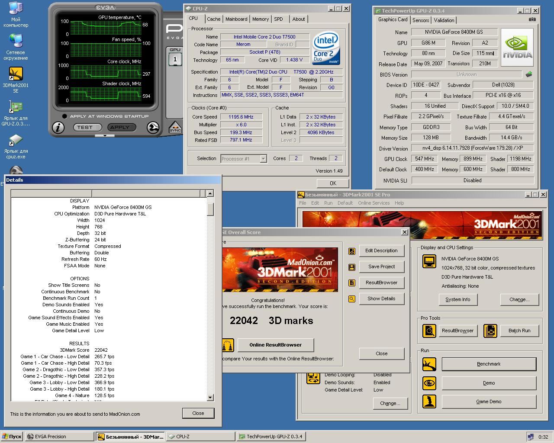The width and height of the screenshot is (554, 443).
Task: Click GPU-Z camera screenshot icon
Action: click(532, 19)
